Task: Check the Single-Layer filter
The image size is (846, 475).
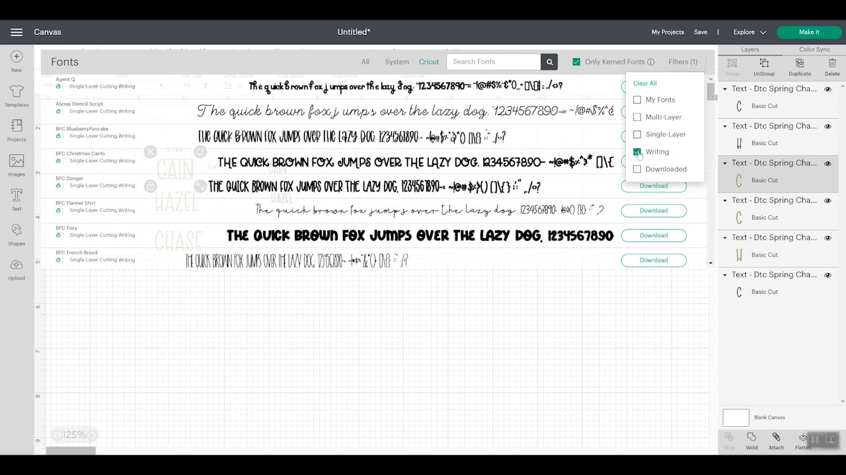Action: pos(637,135)
